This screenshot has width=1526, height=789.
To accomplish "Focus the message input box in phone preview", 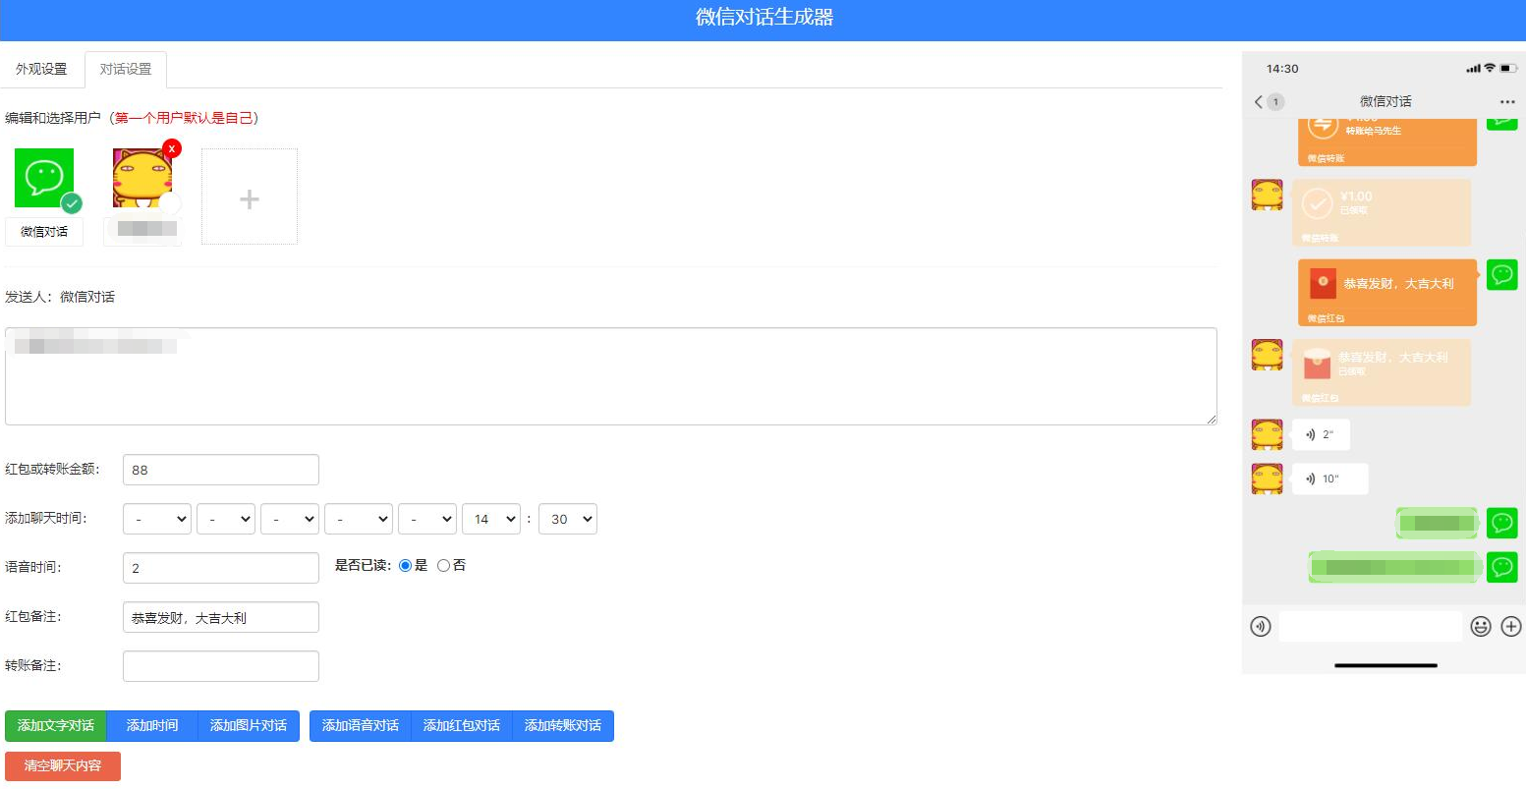I will tap(1370, 626).
